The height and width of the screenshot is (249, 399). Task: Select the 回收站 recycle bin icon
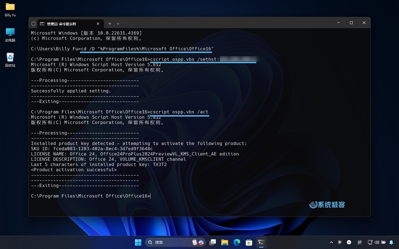pos(10,60)
